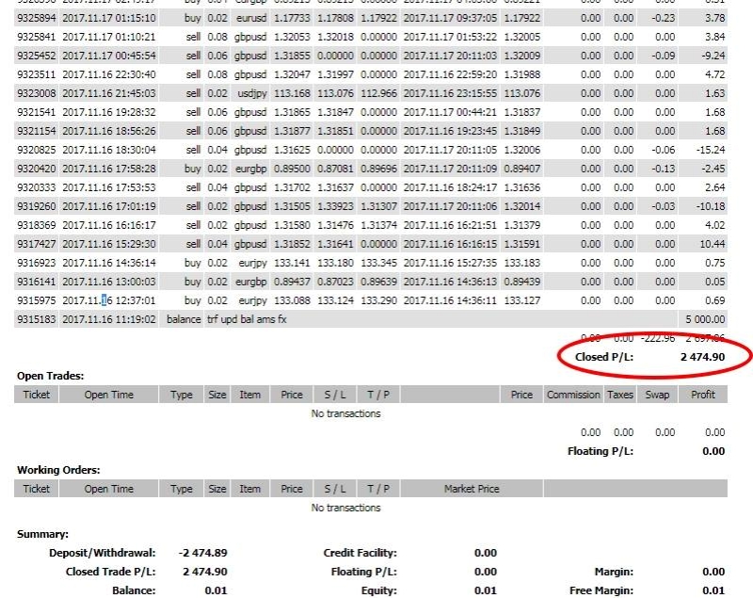Select ticket number 9325894

37,18
